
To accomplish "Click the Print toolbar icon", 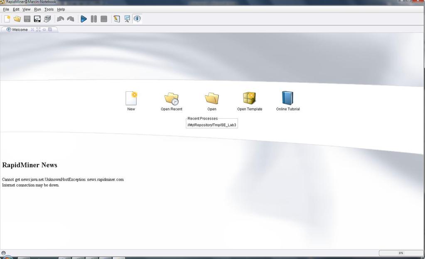I will click(47, 19).
